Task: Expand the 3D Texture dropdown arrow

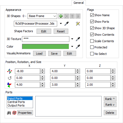Action: 72,39
